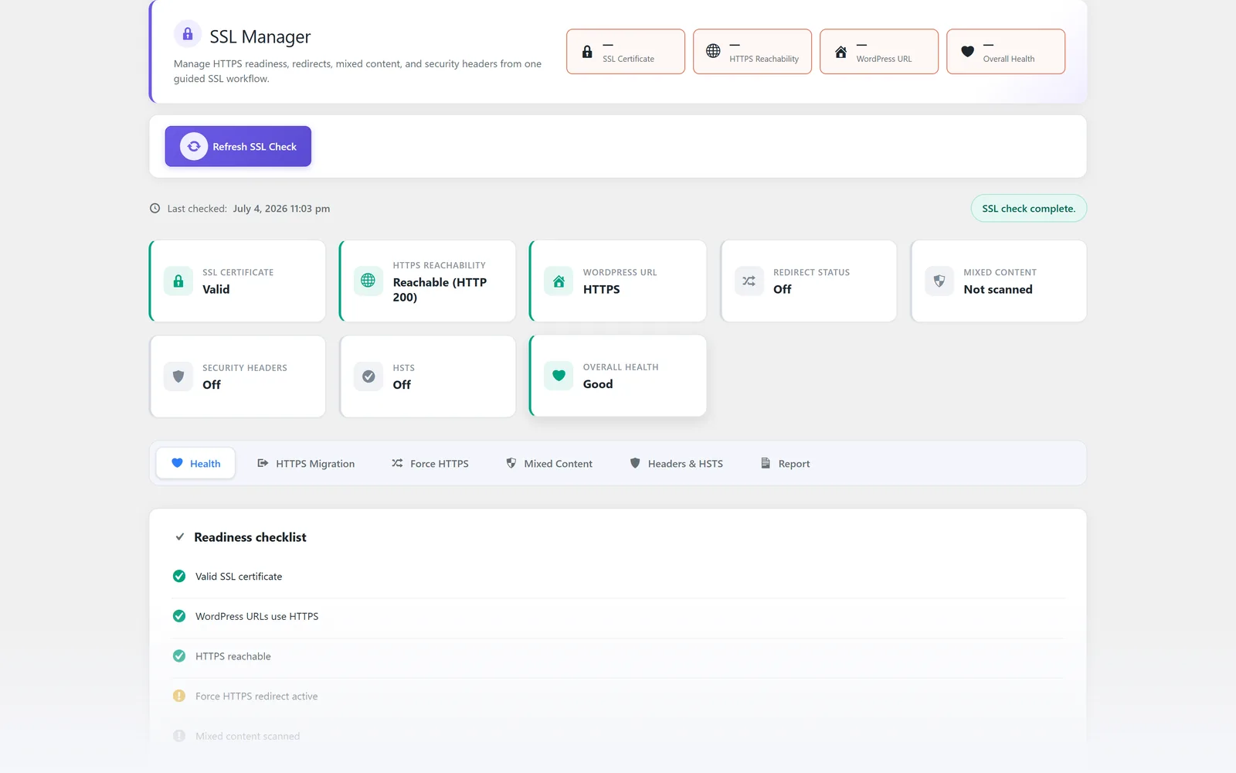Click the Force HTTPS redirect active checklist text

(256, 696)
